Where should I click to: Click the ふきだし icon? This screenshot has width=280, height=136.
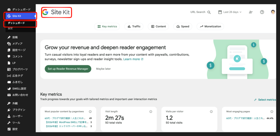[9, 82]
